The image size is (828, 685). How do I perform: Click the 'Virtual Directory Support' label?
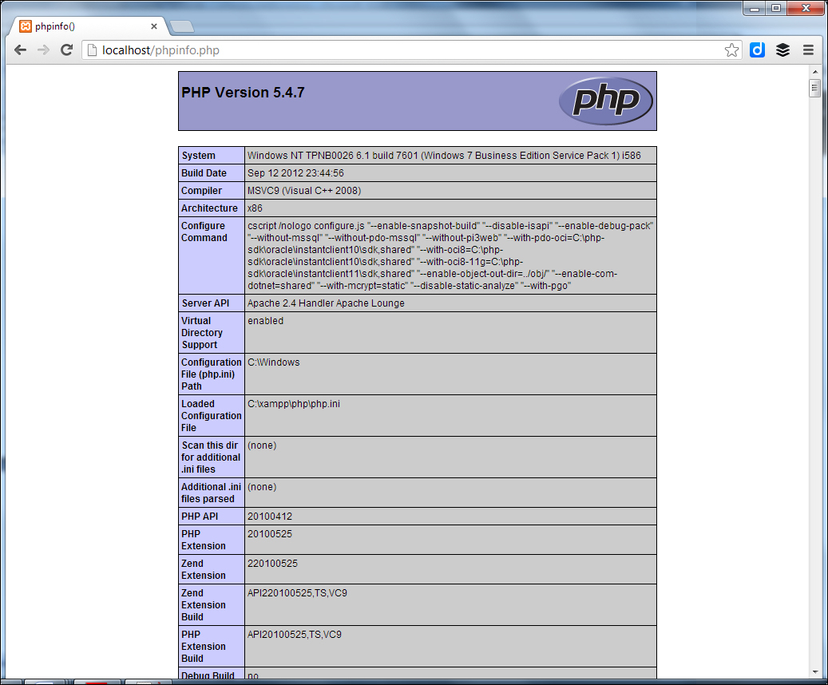tap(202, 332)
